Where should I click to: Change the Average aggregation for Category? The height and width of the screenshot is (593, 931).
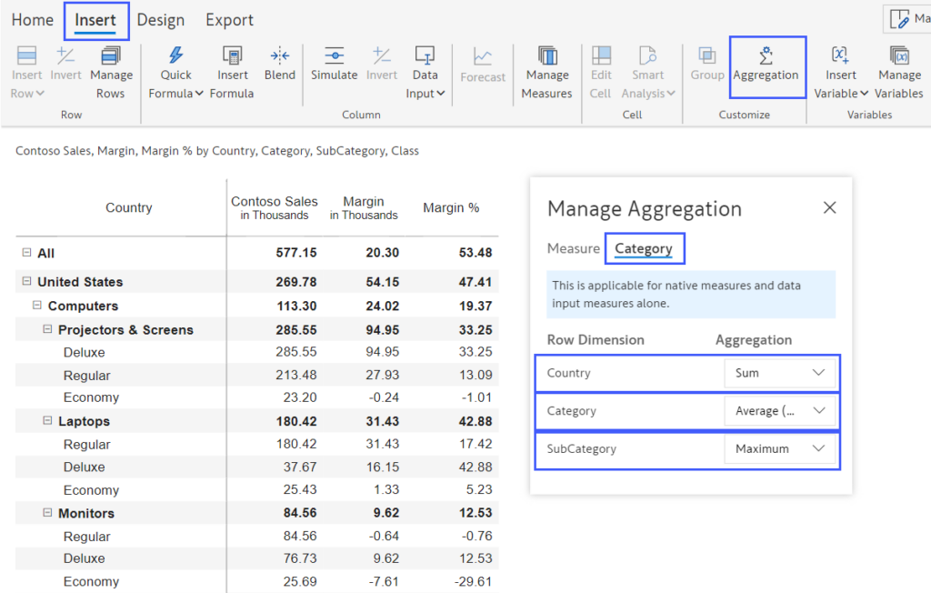pyautogui.click(x=780, y=411)
